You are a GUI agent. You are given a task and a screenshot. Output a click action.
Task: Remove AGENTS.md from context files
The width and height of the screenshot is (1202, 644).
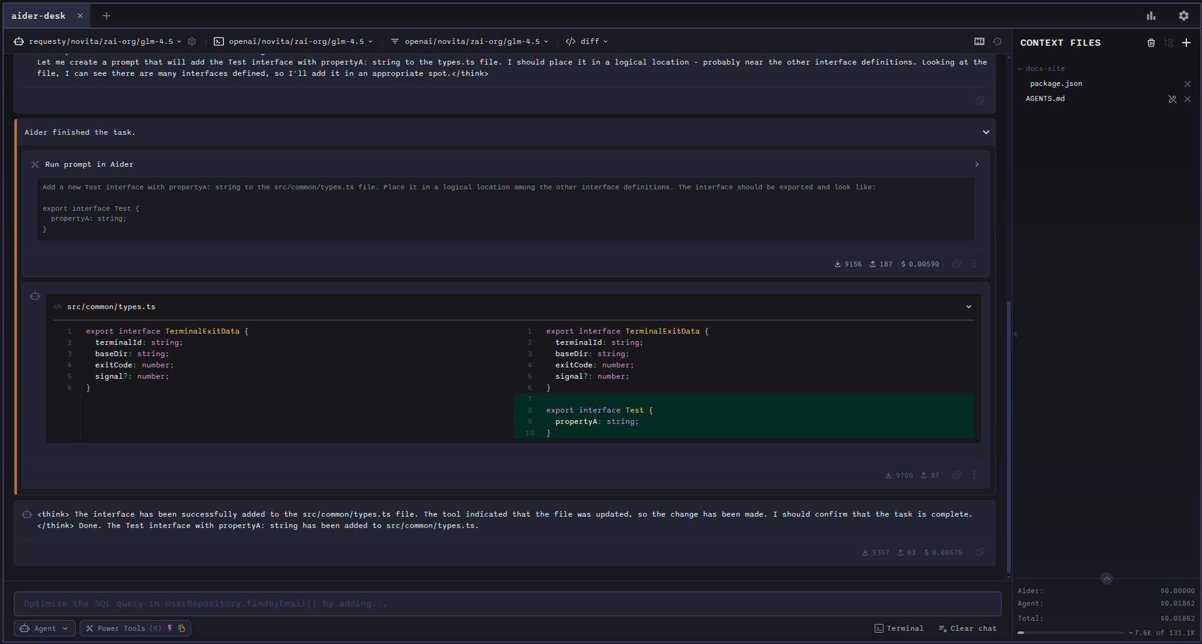click(1187, 99)
